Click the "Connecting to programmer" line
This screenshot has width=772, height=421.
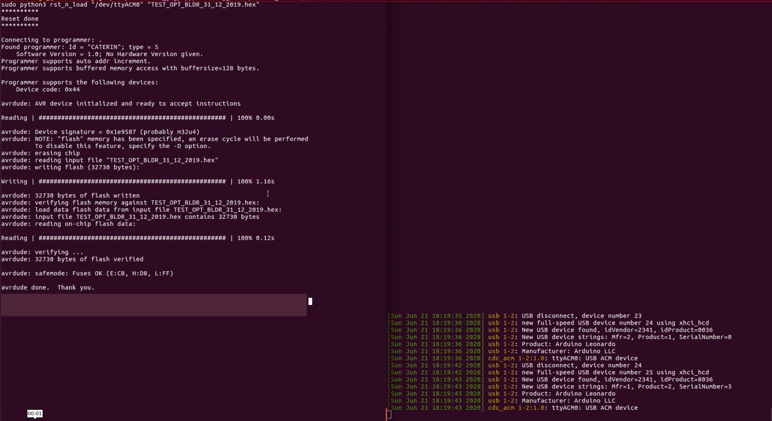coord(52,40)
